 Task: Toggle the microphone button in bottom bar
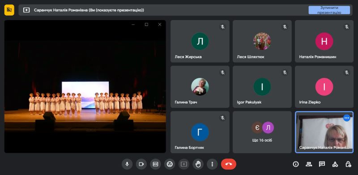coord(127,164)
